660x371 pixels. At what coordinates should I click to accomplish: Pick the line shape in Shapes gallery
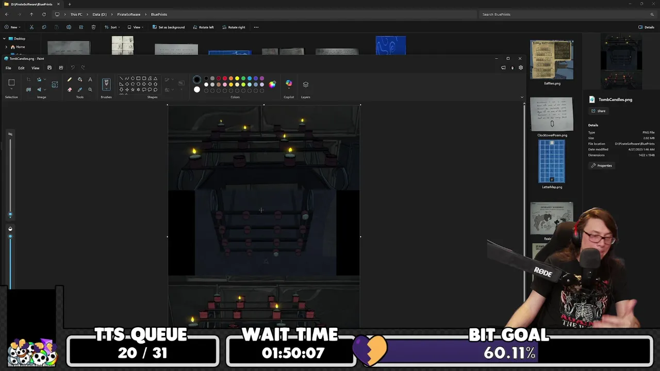click(121, 79)
